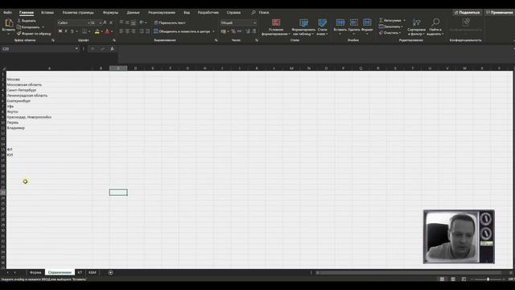This screenshot has width=515, height=290.
Task: Open the Очистить clear dropdown
Action: click(389, 33)
